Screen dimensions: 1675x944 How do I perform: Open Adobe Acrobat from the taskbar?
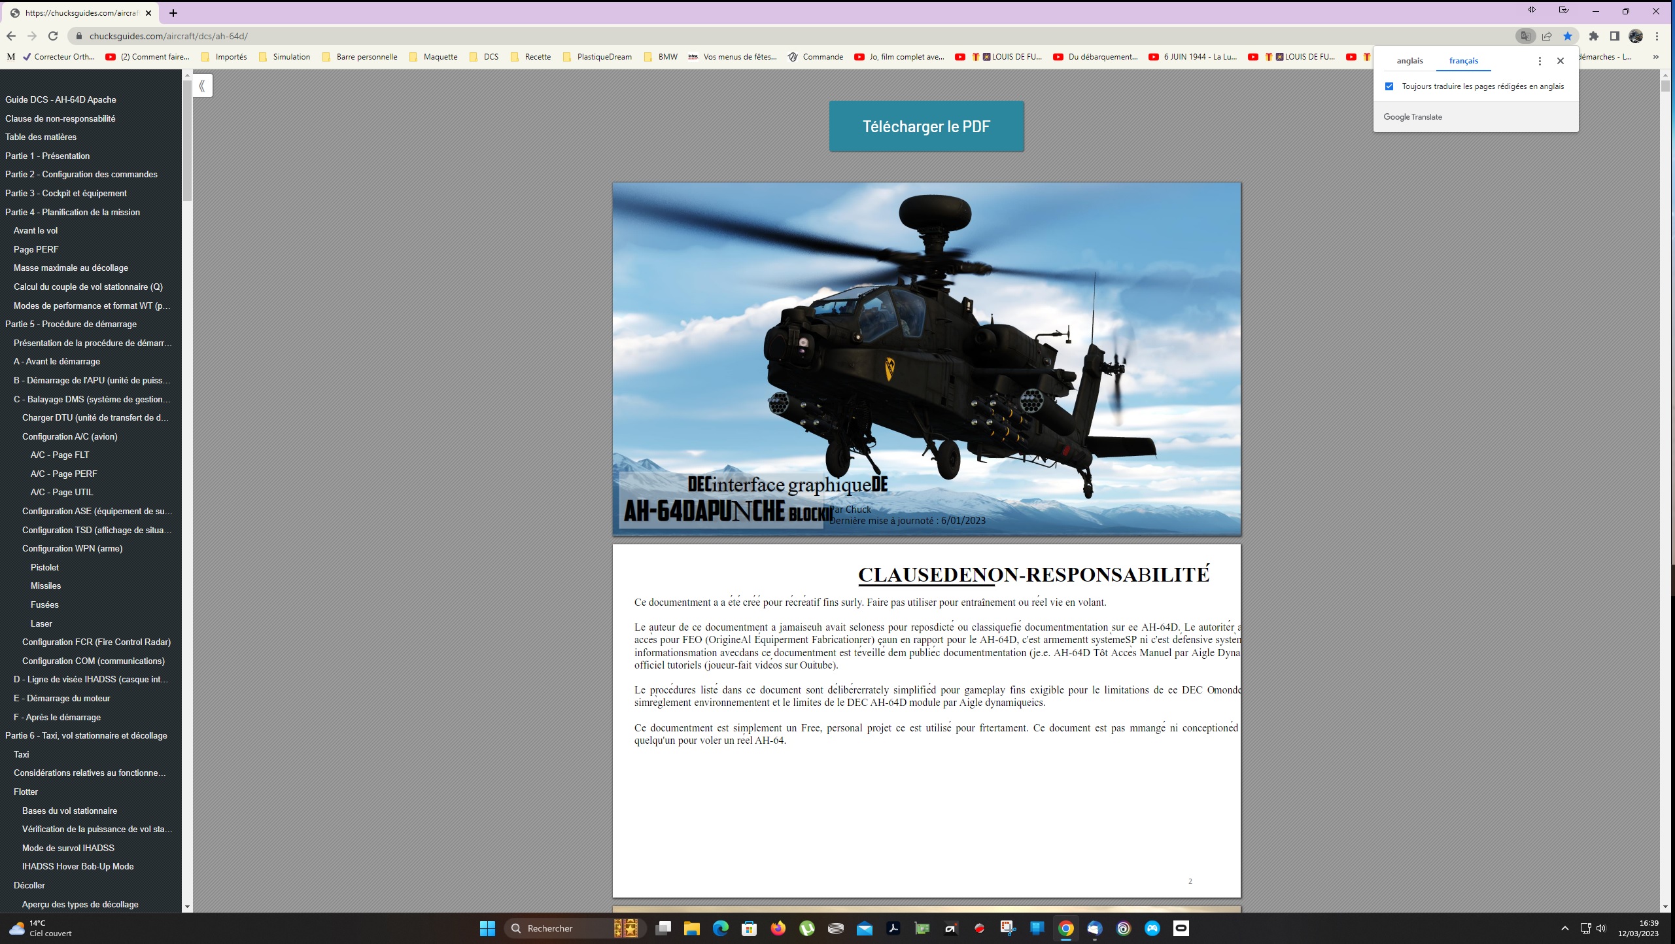[893, 928]
